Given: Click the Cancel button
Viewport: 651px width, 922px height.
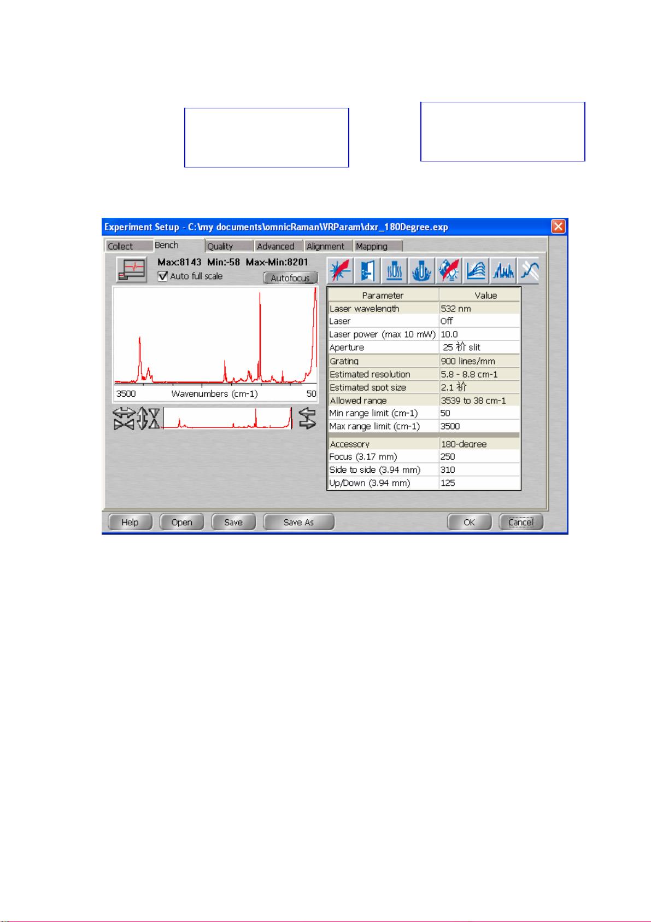Looking at the screenshot, I should (521, 522).
